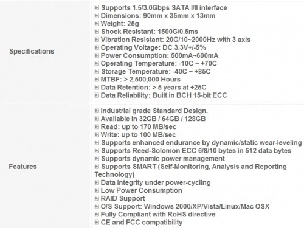304x228 pixels.
Task: Click the arrow bullet beside Weight: 25g
Action: [x=97, y=24]
